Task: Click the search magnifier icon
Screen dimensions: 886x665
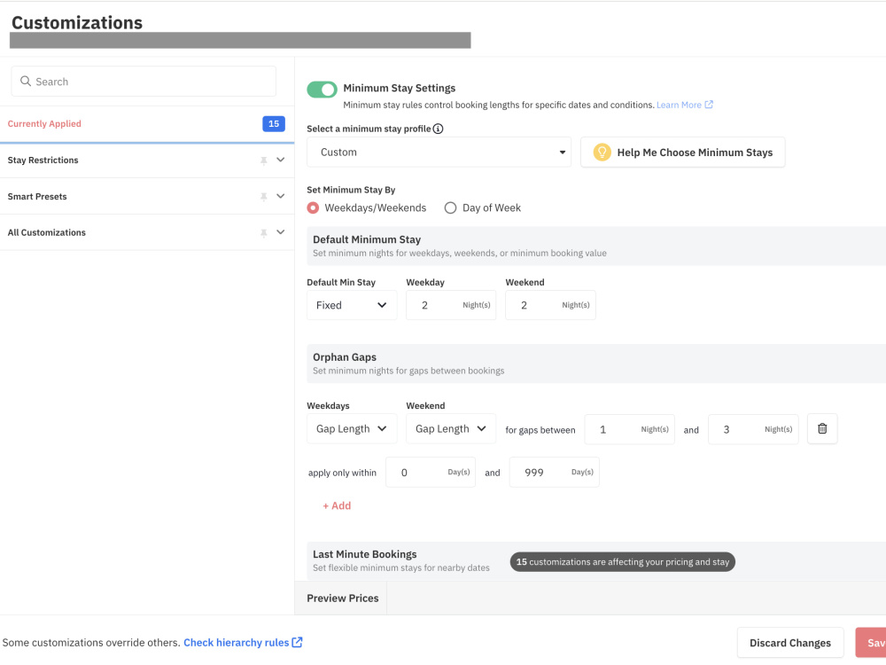Action: click(26, 81)
